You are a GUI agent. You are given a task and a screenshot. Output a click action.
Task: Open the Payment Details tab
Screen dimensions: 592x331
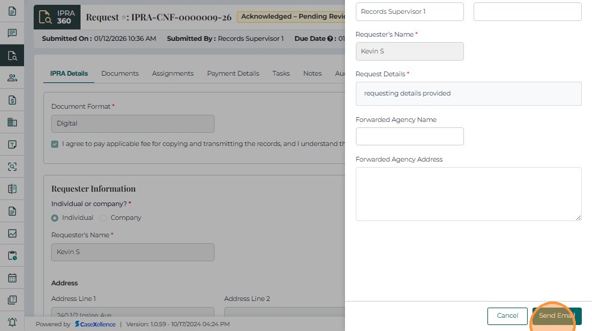[233, 74]
